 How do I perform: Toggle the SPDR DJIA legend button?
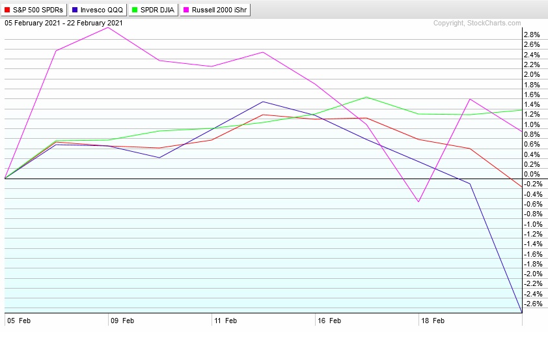pyautogui.click(x=154, y=10)
